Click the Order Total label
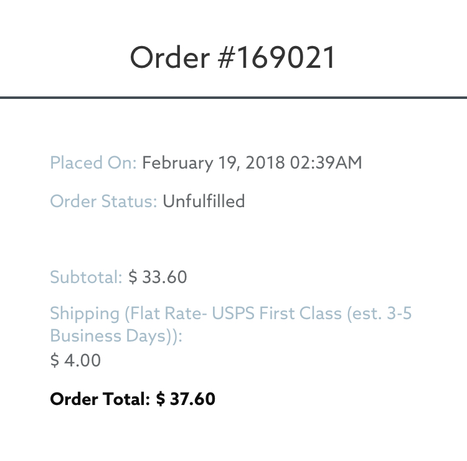This screenshot has height=461, width=467. pyautogui.click(x=100, y=399)
